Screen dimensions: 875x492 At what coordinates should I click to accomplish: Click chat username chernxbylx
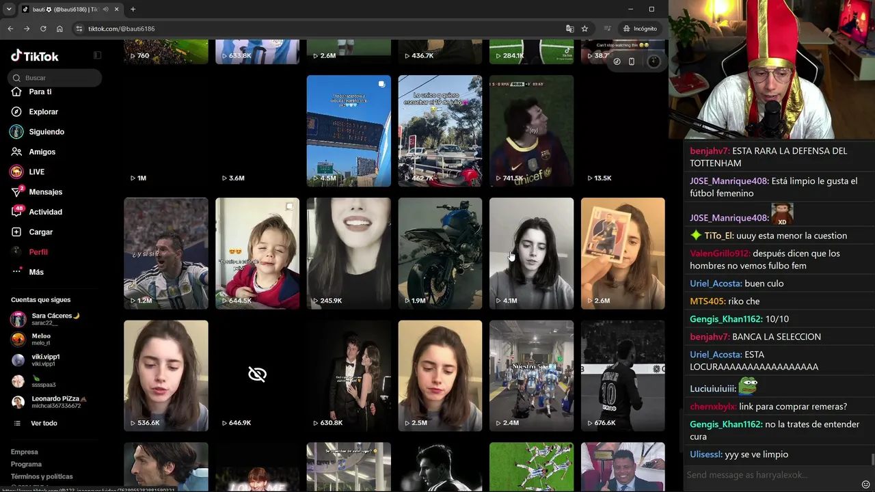click(x=713, y=407)
